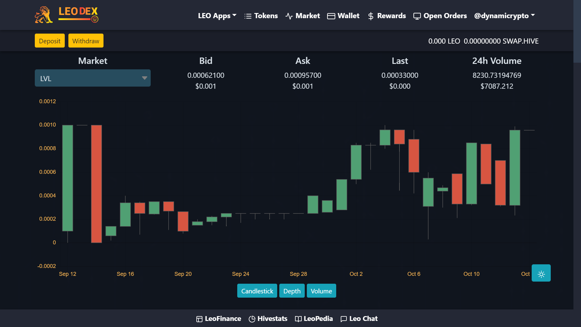Click the Bid value 0.00062100

206,75
